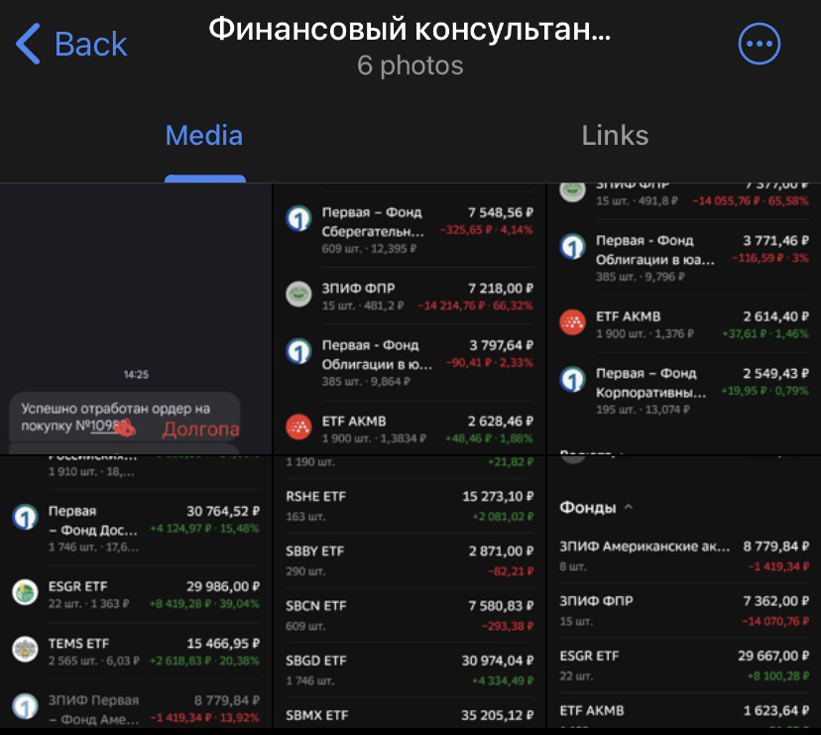This screenshot has width=821, height=735.
Task: Click the back chevron arrow icon
Action: pyautogui.click(x=28, y=44)
